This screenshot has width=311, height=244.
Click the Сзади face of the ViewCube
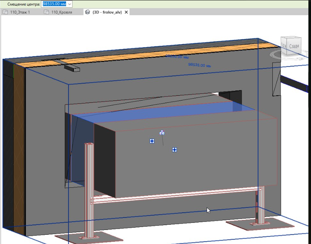tap(294, 46)
